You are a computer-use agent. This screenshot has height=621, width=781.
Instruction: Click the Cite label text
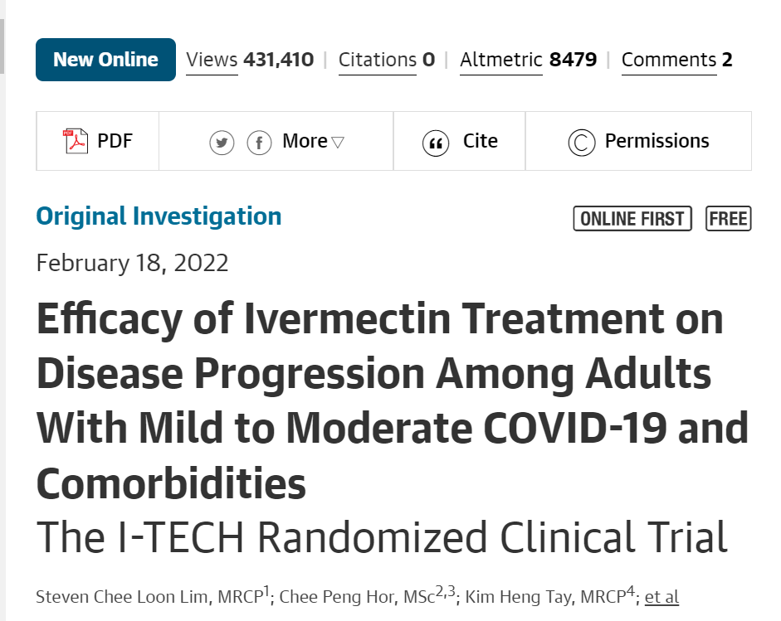pyautogui.click(x=481, y=141)
